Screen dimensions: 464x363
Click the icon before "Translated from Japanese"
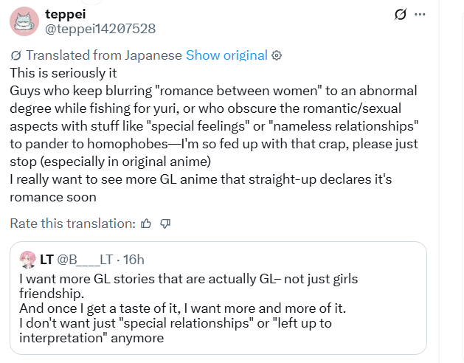coord(16,55)
